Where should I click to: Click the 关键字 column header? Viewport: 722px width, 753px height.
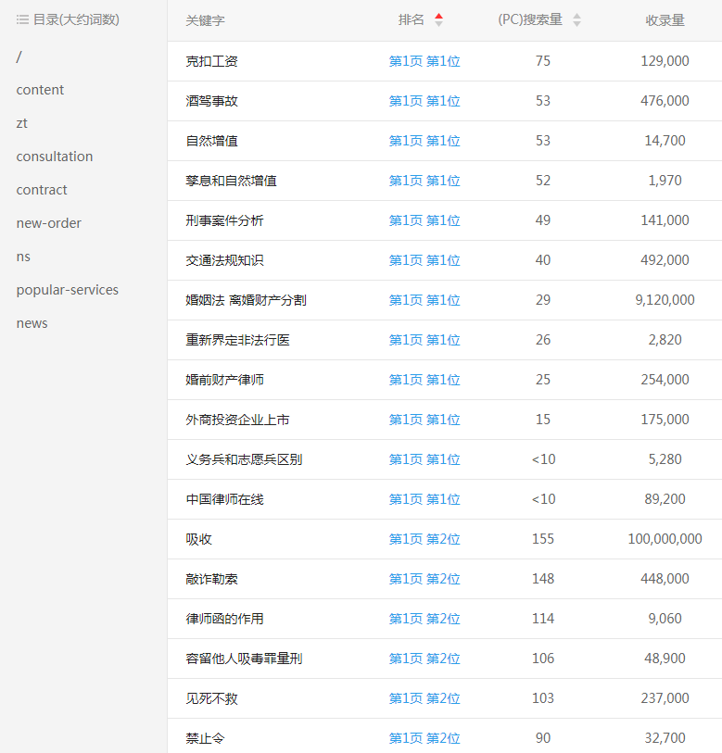click(x=205, y=20)
